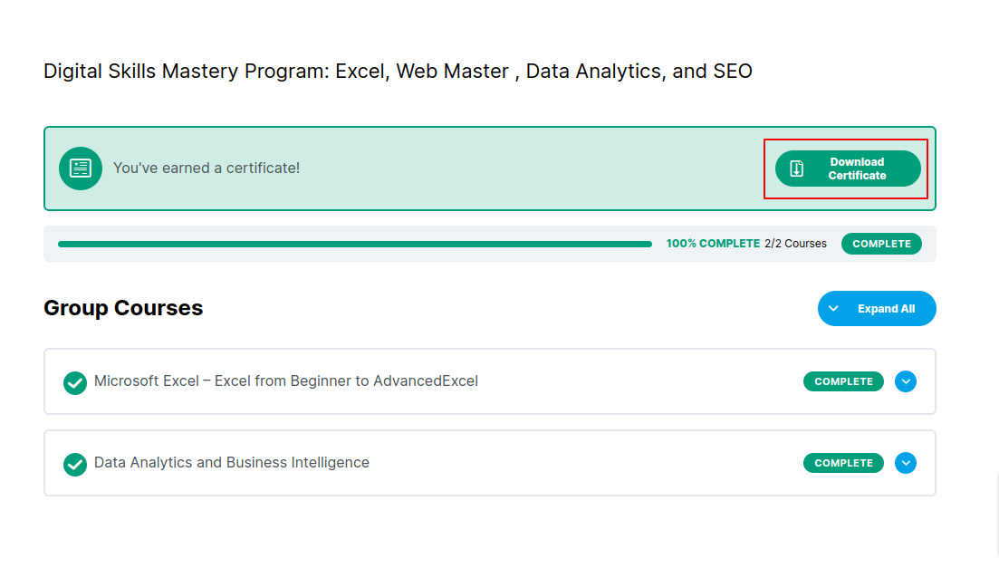Click the COMPLETE badge on the Microsoft Excel row
The image size is (999, 578).
pos(843,381)
